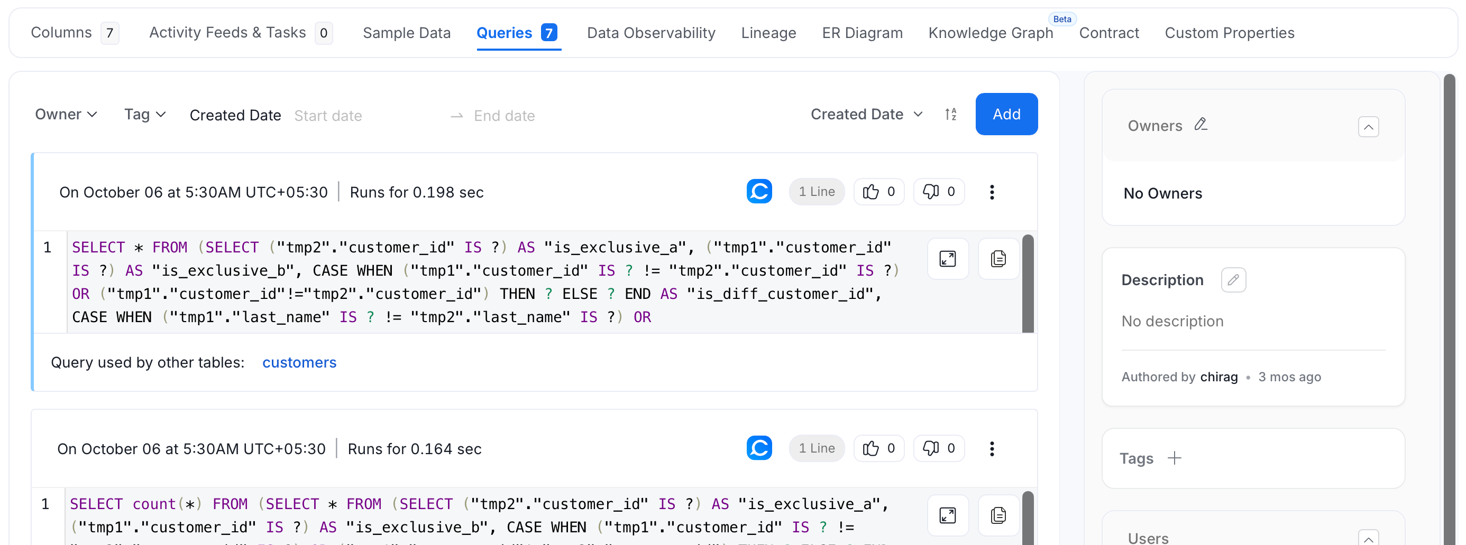Click the 1 Line badge on the 0.164 sec query

point(816,448)
